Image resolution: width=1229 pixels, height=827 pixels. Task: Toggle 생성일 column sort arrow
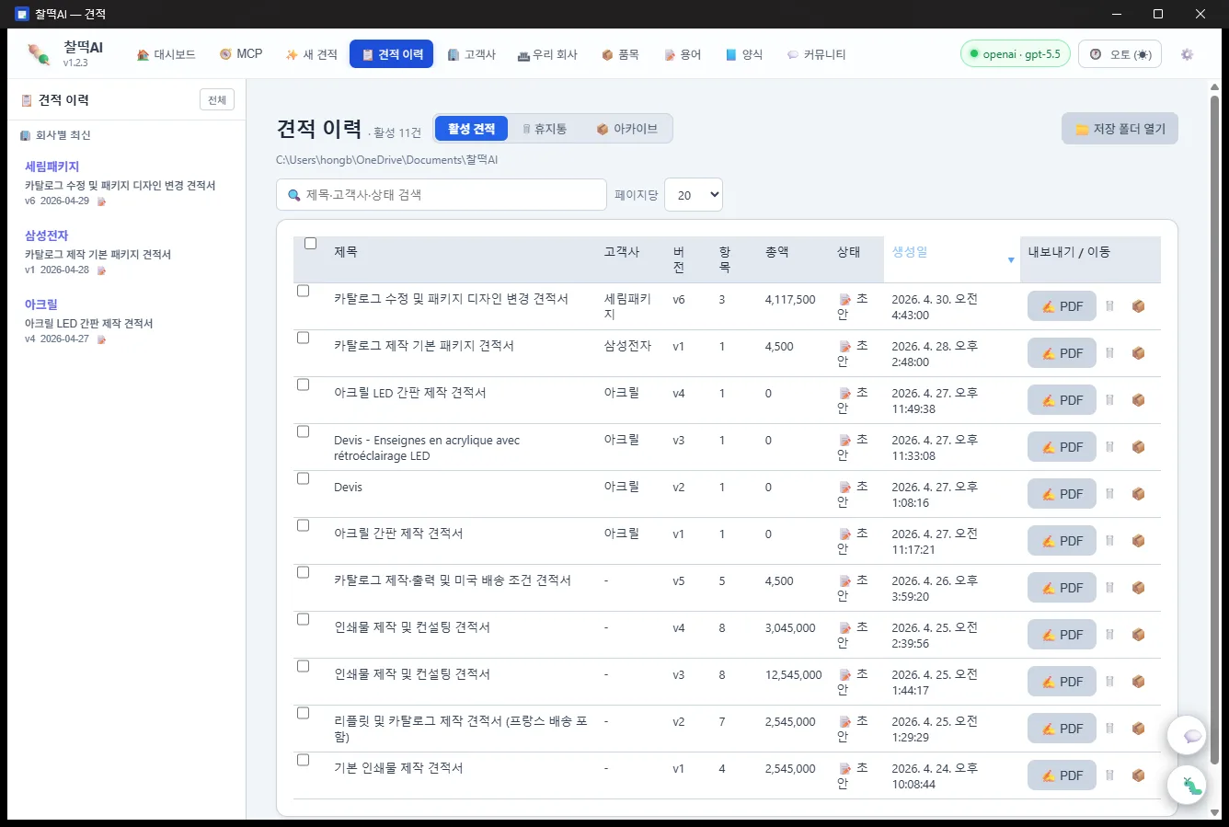pyautogui.click(x=1011, y=260)
